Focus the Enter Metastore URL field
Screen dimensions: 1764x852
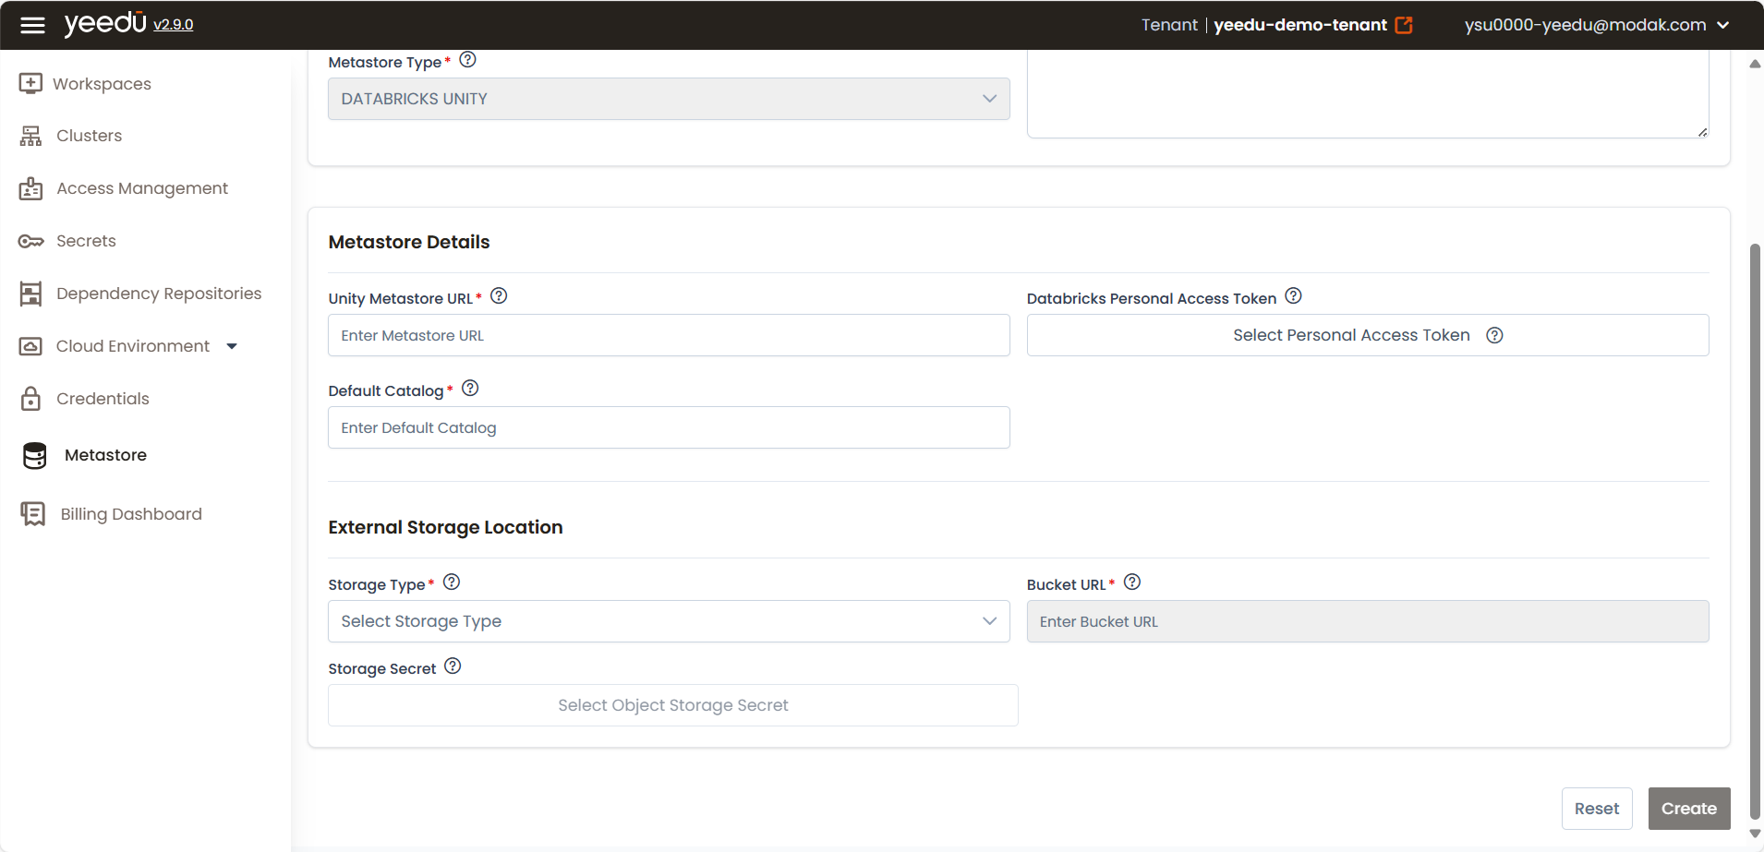(668, 335)
